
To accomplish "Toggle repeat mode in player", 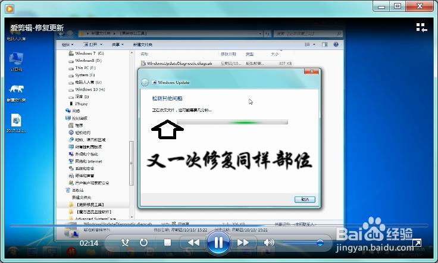I will pyautogui.click(x=143, y=242).
